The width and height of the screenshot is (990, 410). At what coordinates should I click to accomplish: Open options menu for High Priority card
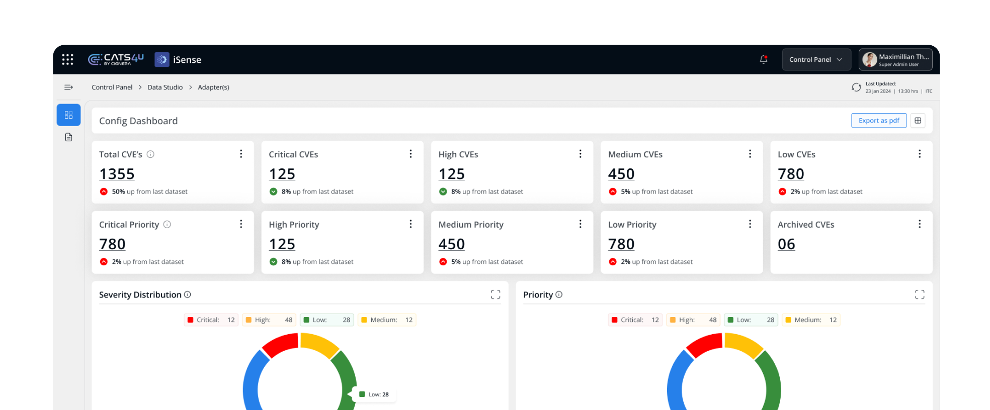(410, 224)
